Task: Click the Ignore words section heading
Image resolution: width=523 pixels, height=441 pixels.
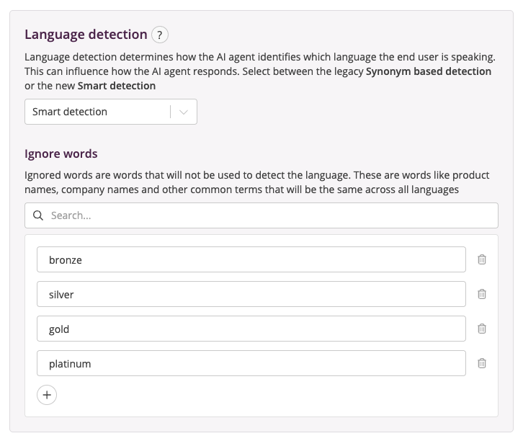Action: [x=61, y=153]
